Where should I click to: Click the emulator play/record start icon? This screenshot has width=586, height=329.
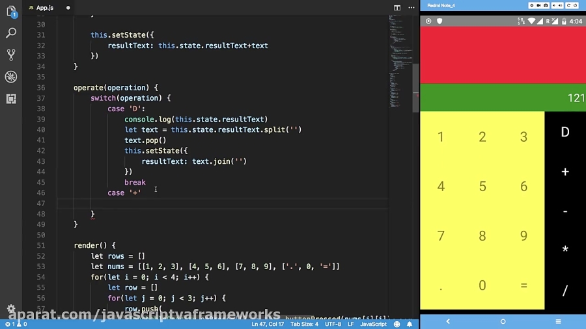point(531,6)
